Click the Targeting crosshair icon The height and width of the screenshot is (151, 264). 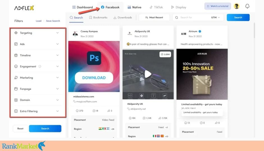(16, 33)
